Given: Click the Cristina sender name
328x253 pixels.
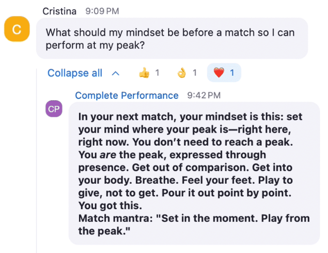Looking at the screenshot, I should pos(59,11).
